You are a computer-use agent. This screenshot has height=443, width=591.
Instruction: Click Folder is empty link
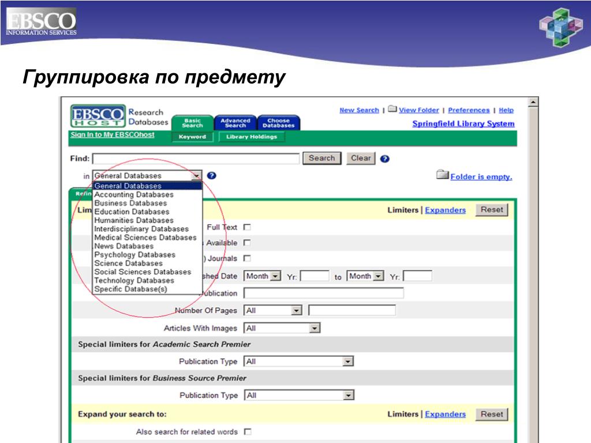[481, 177]
